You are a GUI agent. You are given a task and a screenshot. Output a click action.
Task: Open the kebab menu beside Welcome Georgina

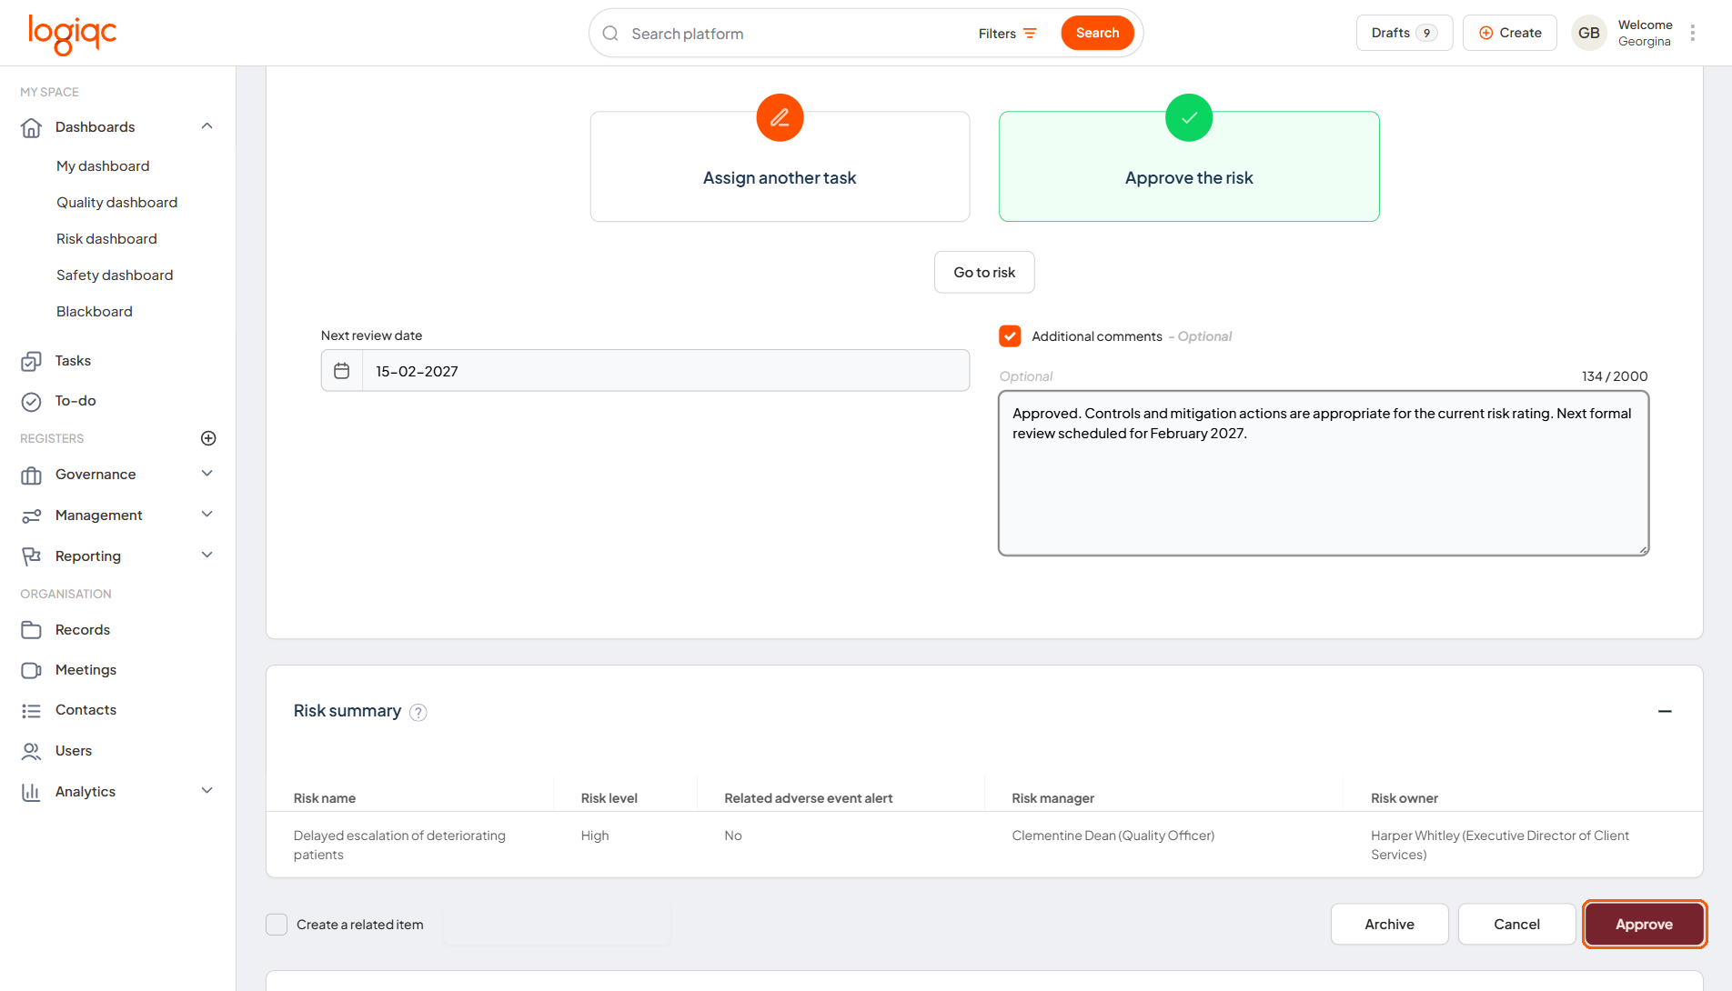(x=1692, y=33)
